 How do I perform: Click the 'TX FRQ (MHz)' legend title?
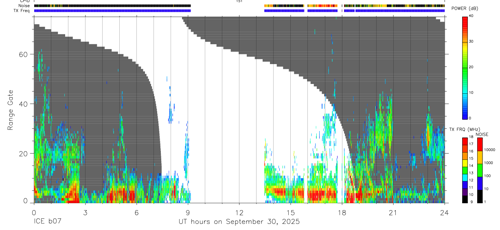click(464, 129)
